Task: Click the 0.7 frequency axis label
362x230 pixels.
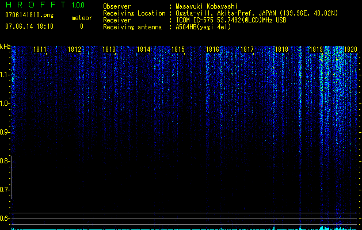Action: point(5,190)
